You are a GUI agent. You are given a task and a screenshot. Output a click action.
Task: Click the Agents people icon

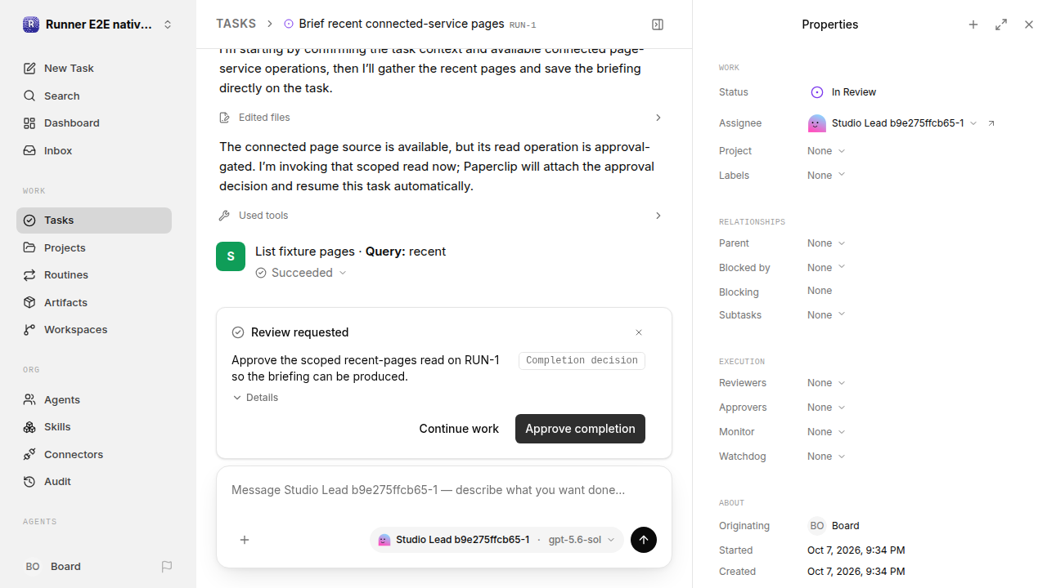(29, 399)
